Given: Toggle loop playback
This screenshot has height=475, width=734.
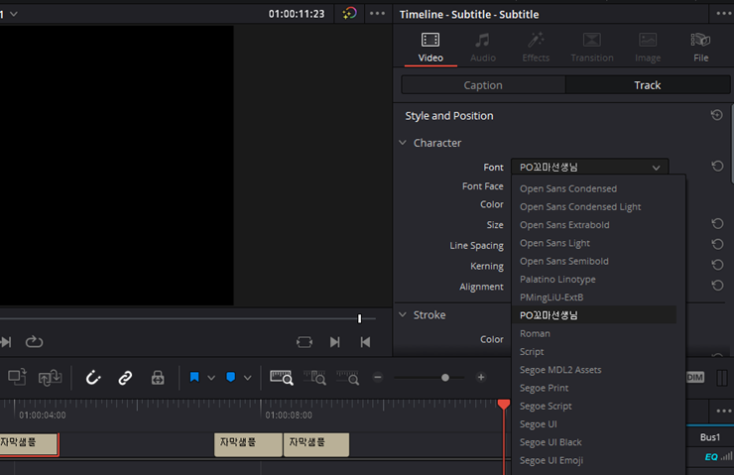Looking at the screenshot, I should point(34,342).
